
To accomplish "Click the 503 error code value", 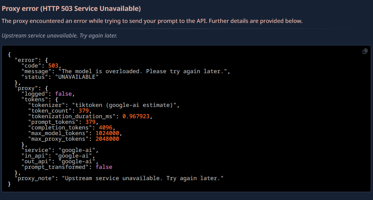I will [x=53, y=66].
